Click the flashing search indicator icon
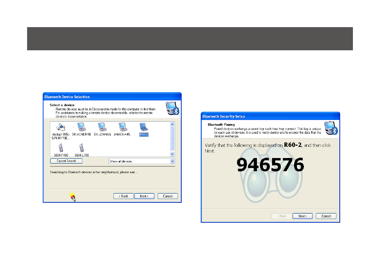380x265 pixels. click(x=73, y=197)
